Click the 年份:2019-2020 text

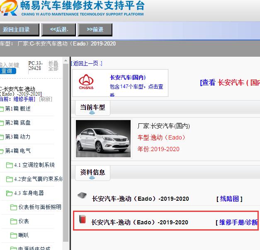[x=158, y=149]
